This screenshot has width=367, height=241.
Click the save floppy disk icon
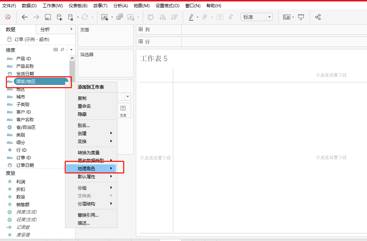[48, 17]
